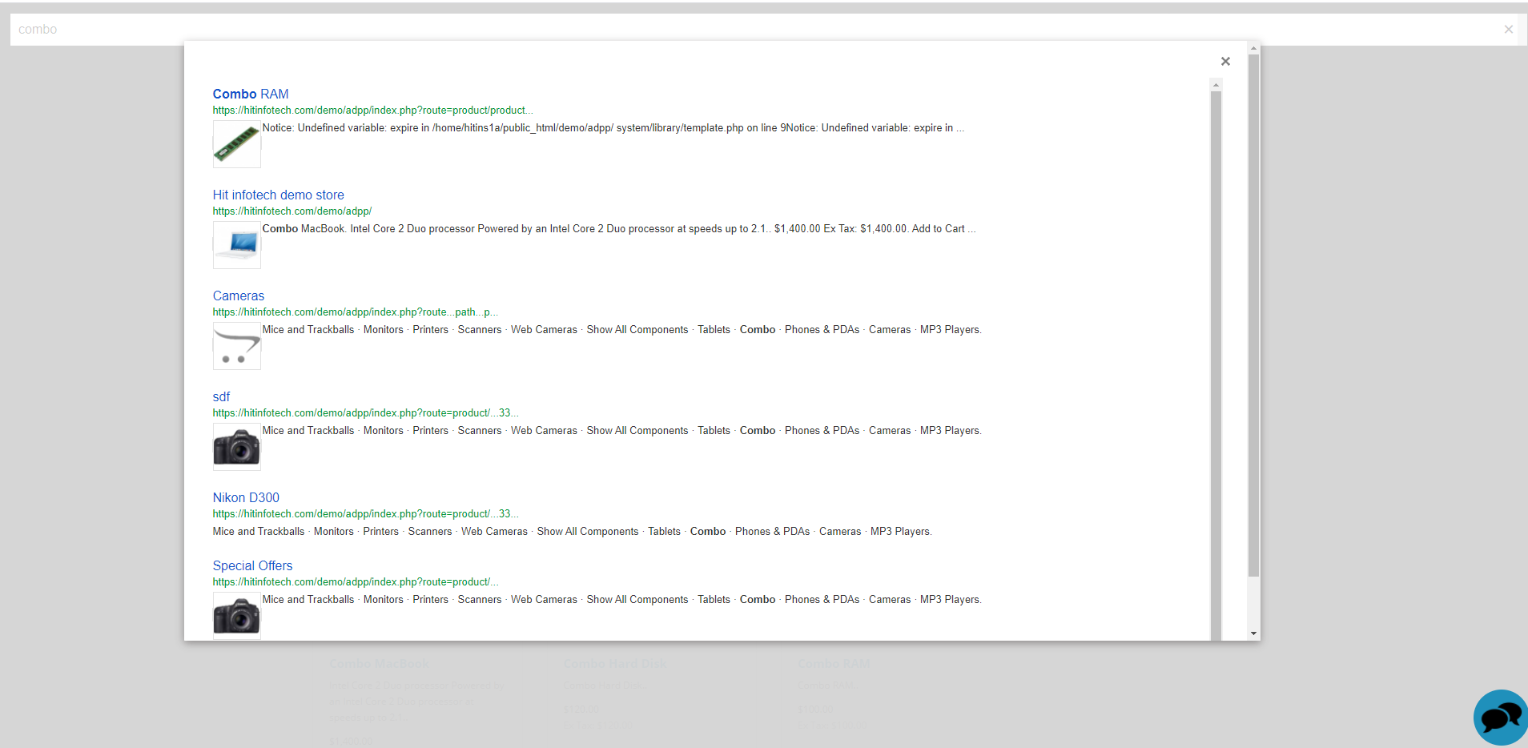Click the scroll up arrow in results
Viewport: 1528px width, 748px height.
click(1216, 85)
